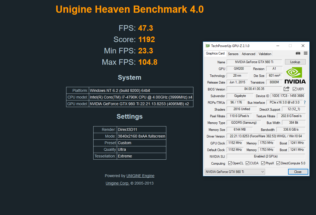Click the Device ID field 10DE 17C8
Viewport: 316px width, 215px height.
(288, 96)
